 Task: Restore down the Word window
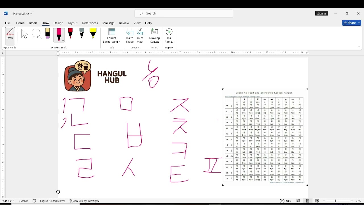(x=347, y=13)
